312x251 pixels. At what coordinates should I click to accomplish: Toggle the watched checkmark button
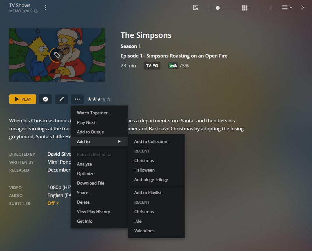[x=46, y=99]
